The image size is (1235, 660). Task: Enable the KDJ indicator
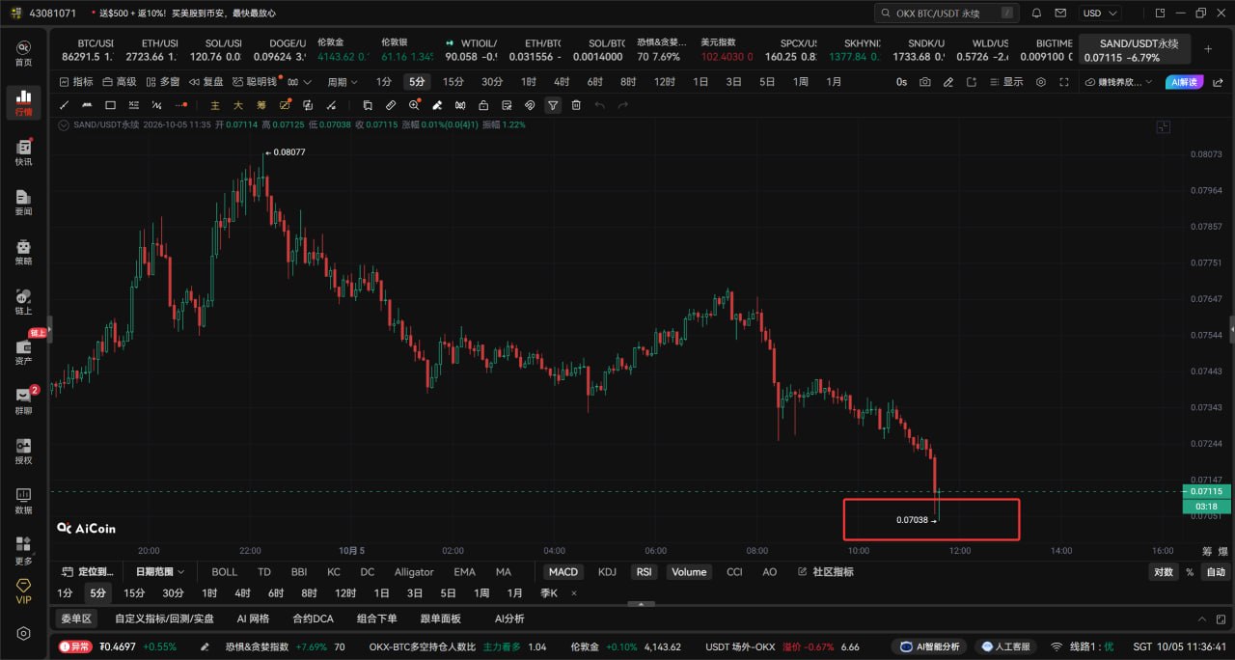607,572
